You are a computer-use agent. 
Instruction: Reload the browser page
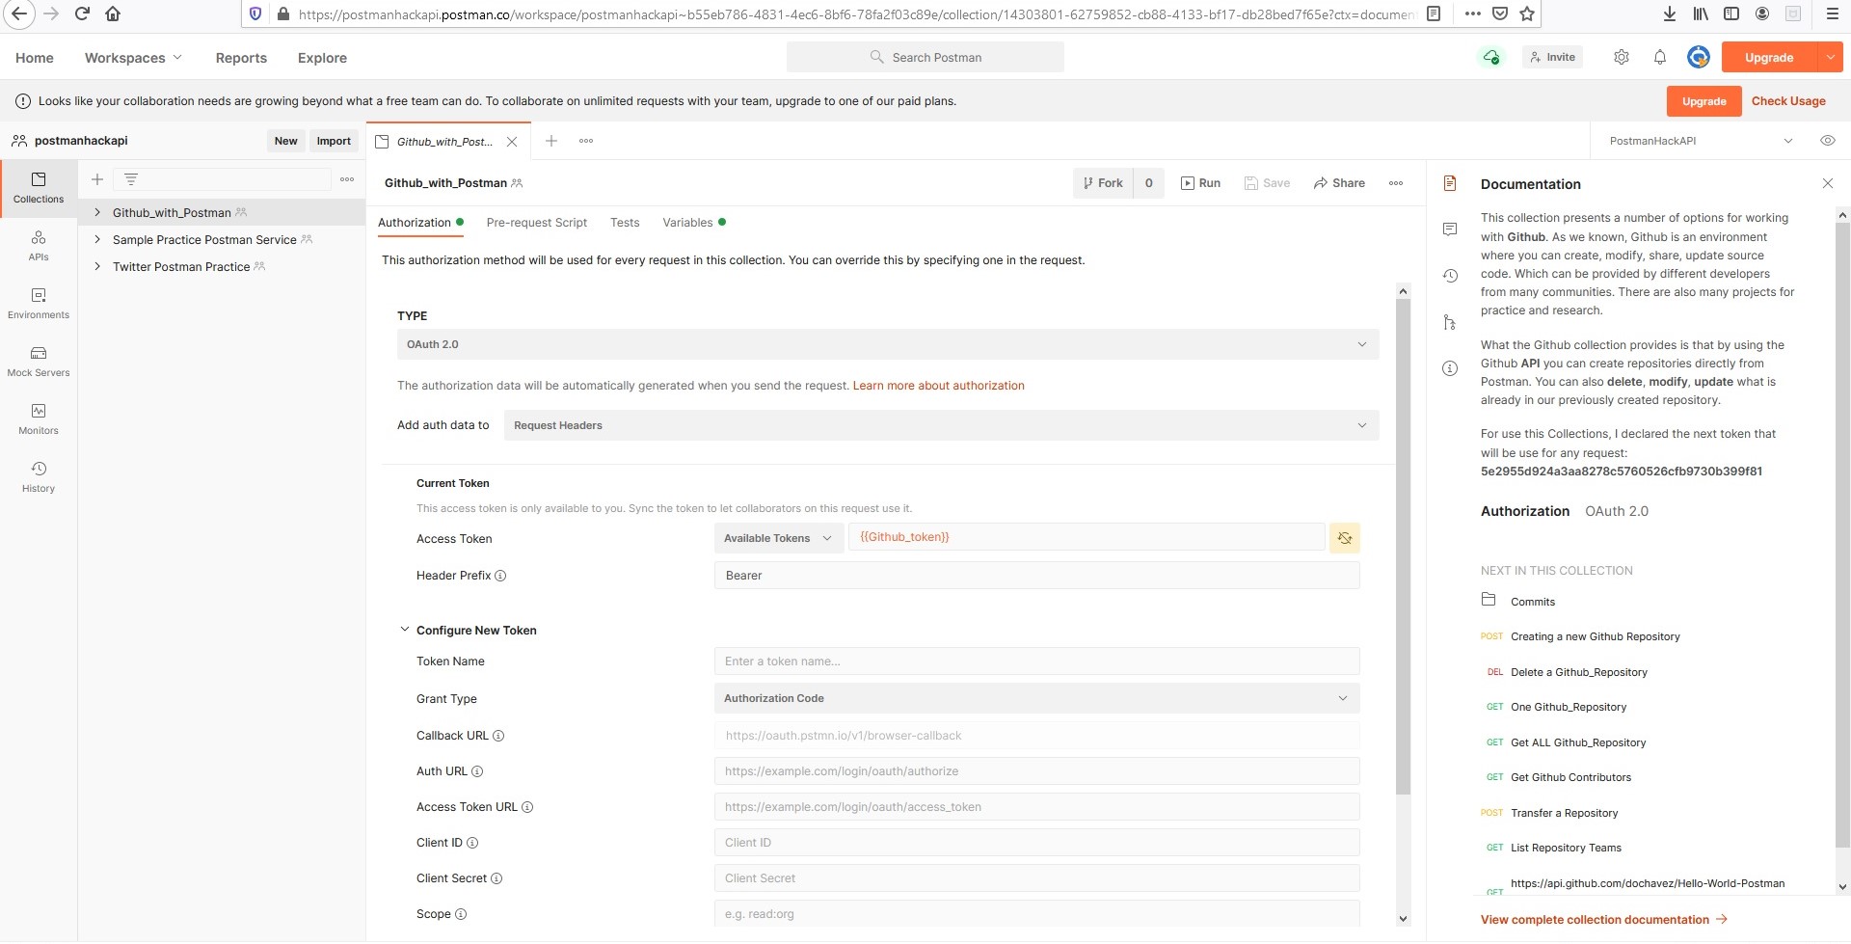tap(82, 13)
